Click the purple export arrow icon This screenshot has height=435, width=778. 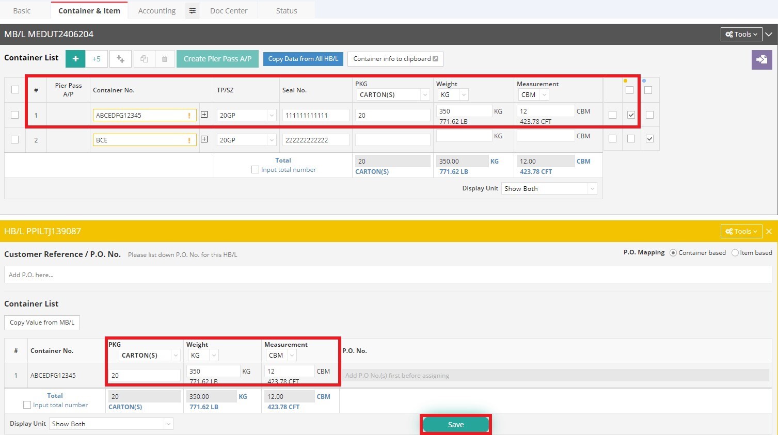(x=761, y=59)
